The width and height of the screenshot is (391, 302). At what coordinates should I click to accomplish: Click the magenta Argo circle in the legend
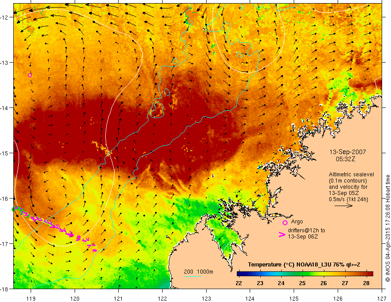pyautogui.click(x=285, y=223)
